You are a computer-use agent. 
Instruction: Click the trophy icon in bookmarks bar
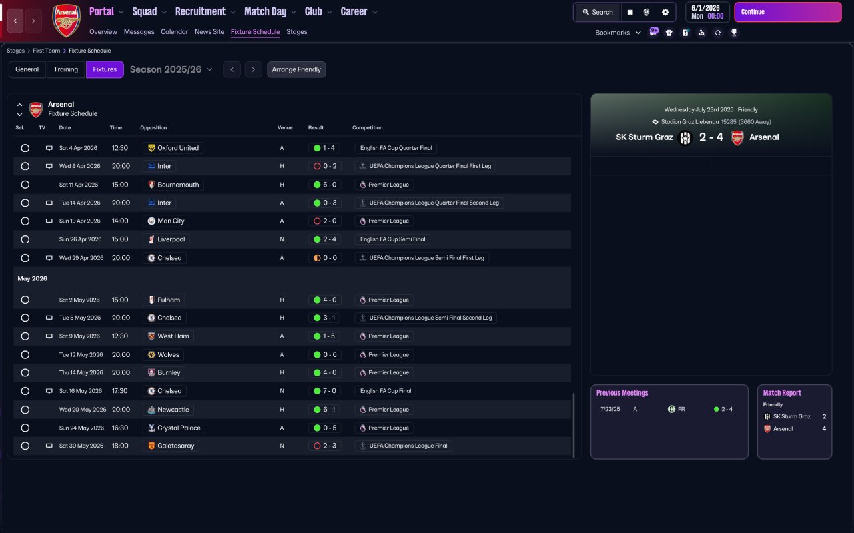pyautogui.click(x=734, y=33)
